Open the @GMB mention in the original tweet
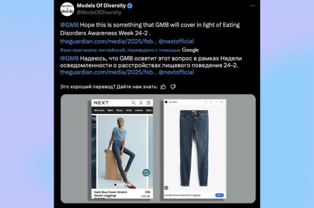This screenshot has width=314, height=208. coord(69,25)
